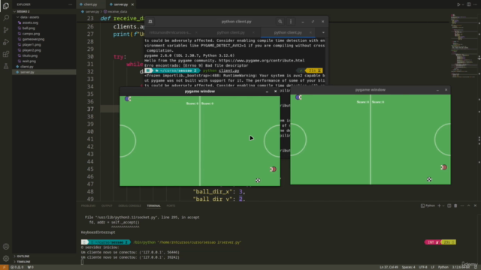Open the Testing flask view
The height and width of the screenshot is (270, 481).
(x=6, y=66)
